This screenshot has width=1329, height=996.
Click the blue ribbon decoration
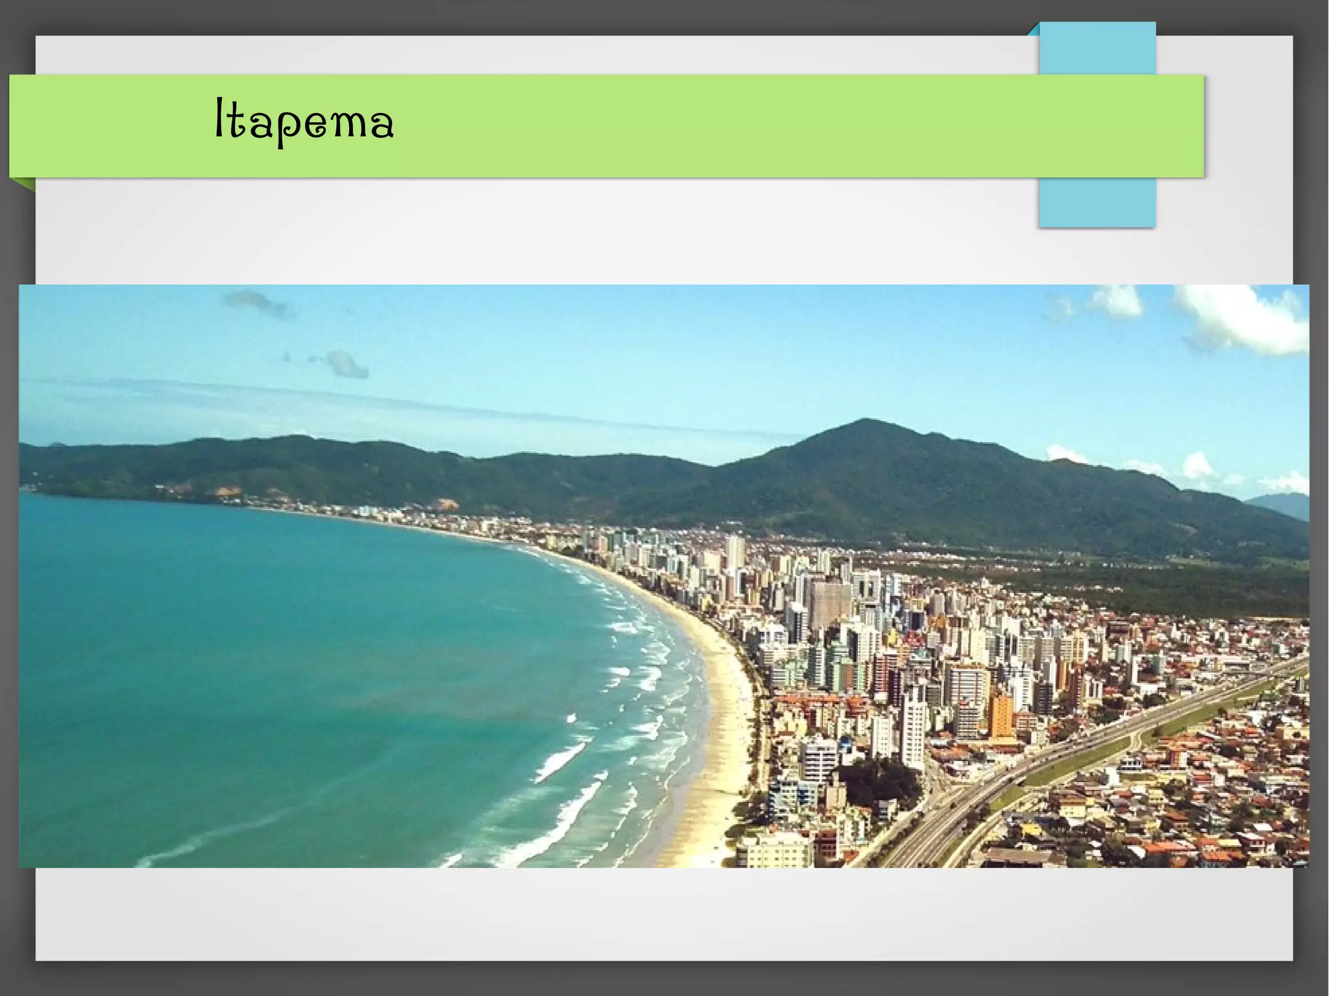[1097, 49]
